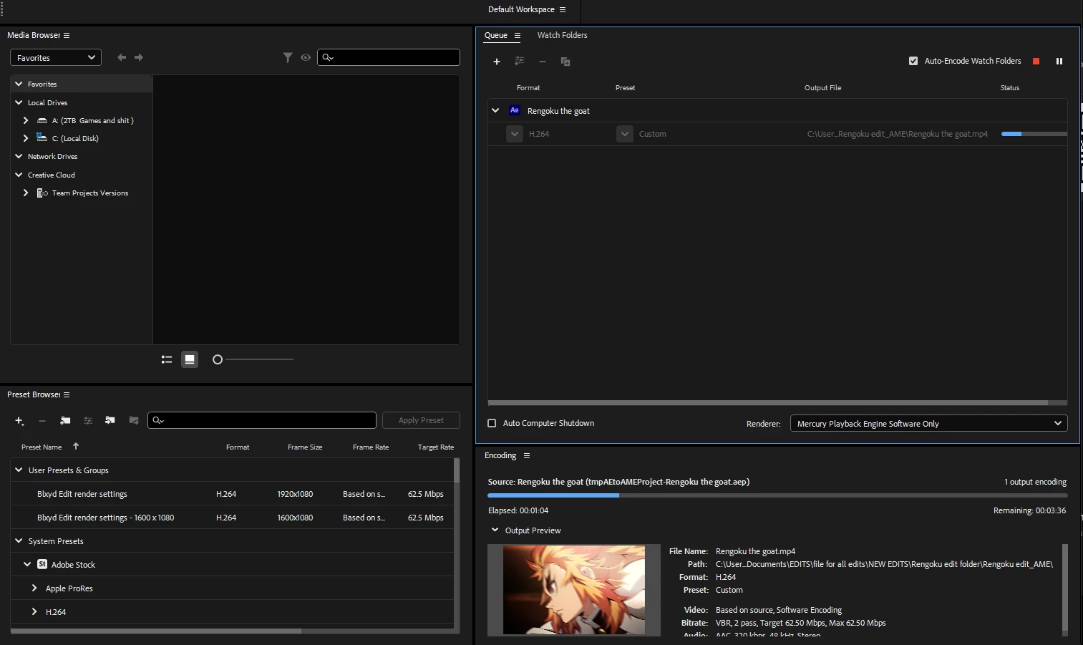The width and height of the screenshot is (1083, 645).
Task: Click the encoding progress bar in Encoding panel
Action: 777,495
